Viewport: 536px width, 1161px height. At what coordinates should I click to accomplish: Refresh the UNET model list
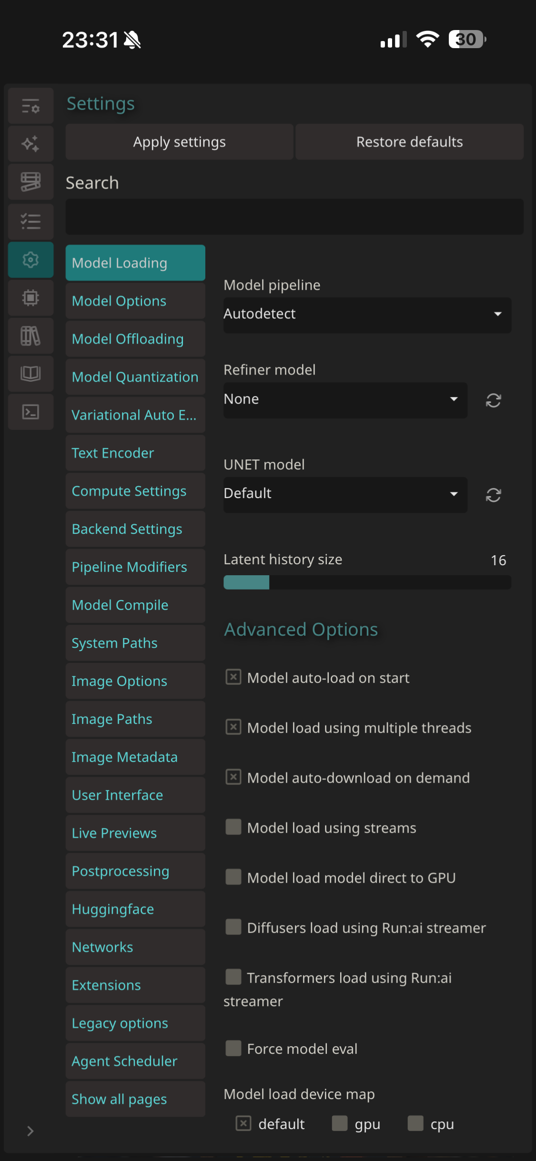tap(493, 495)
